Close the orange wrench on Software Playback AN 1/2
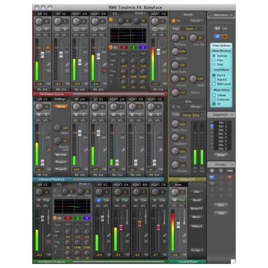 (x=49, y=150)
